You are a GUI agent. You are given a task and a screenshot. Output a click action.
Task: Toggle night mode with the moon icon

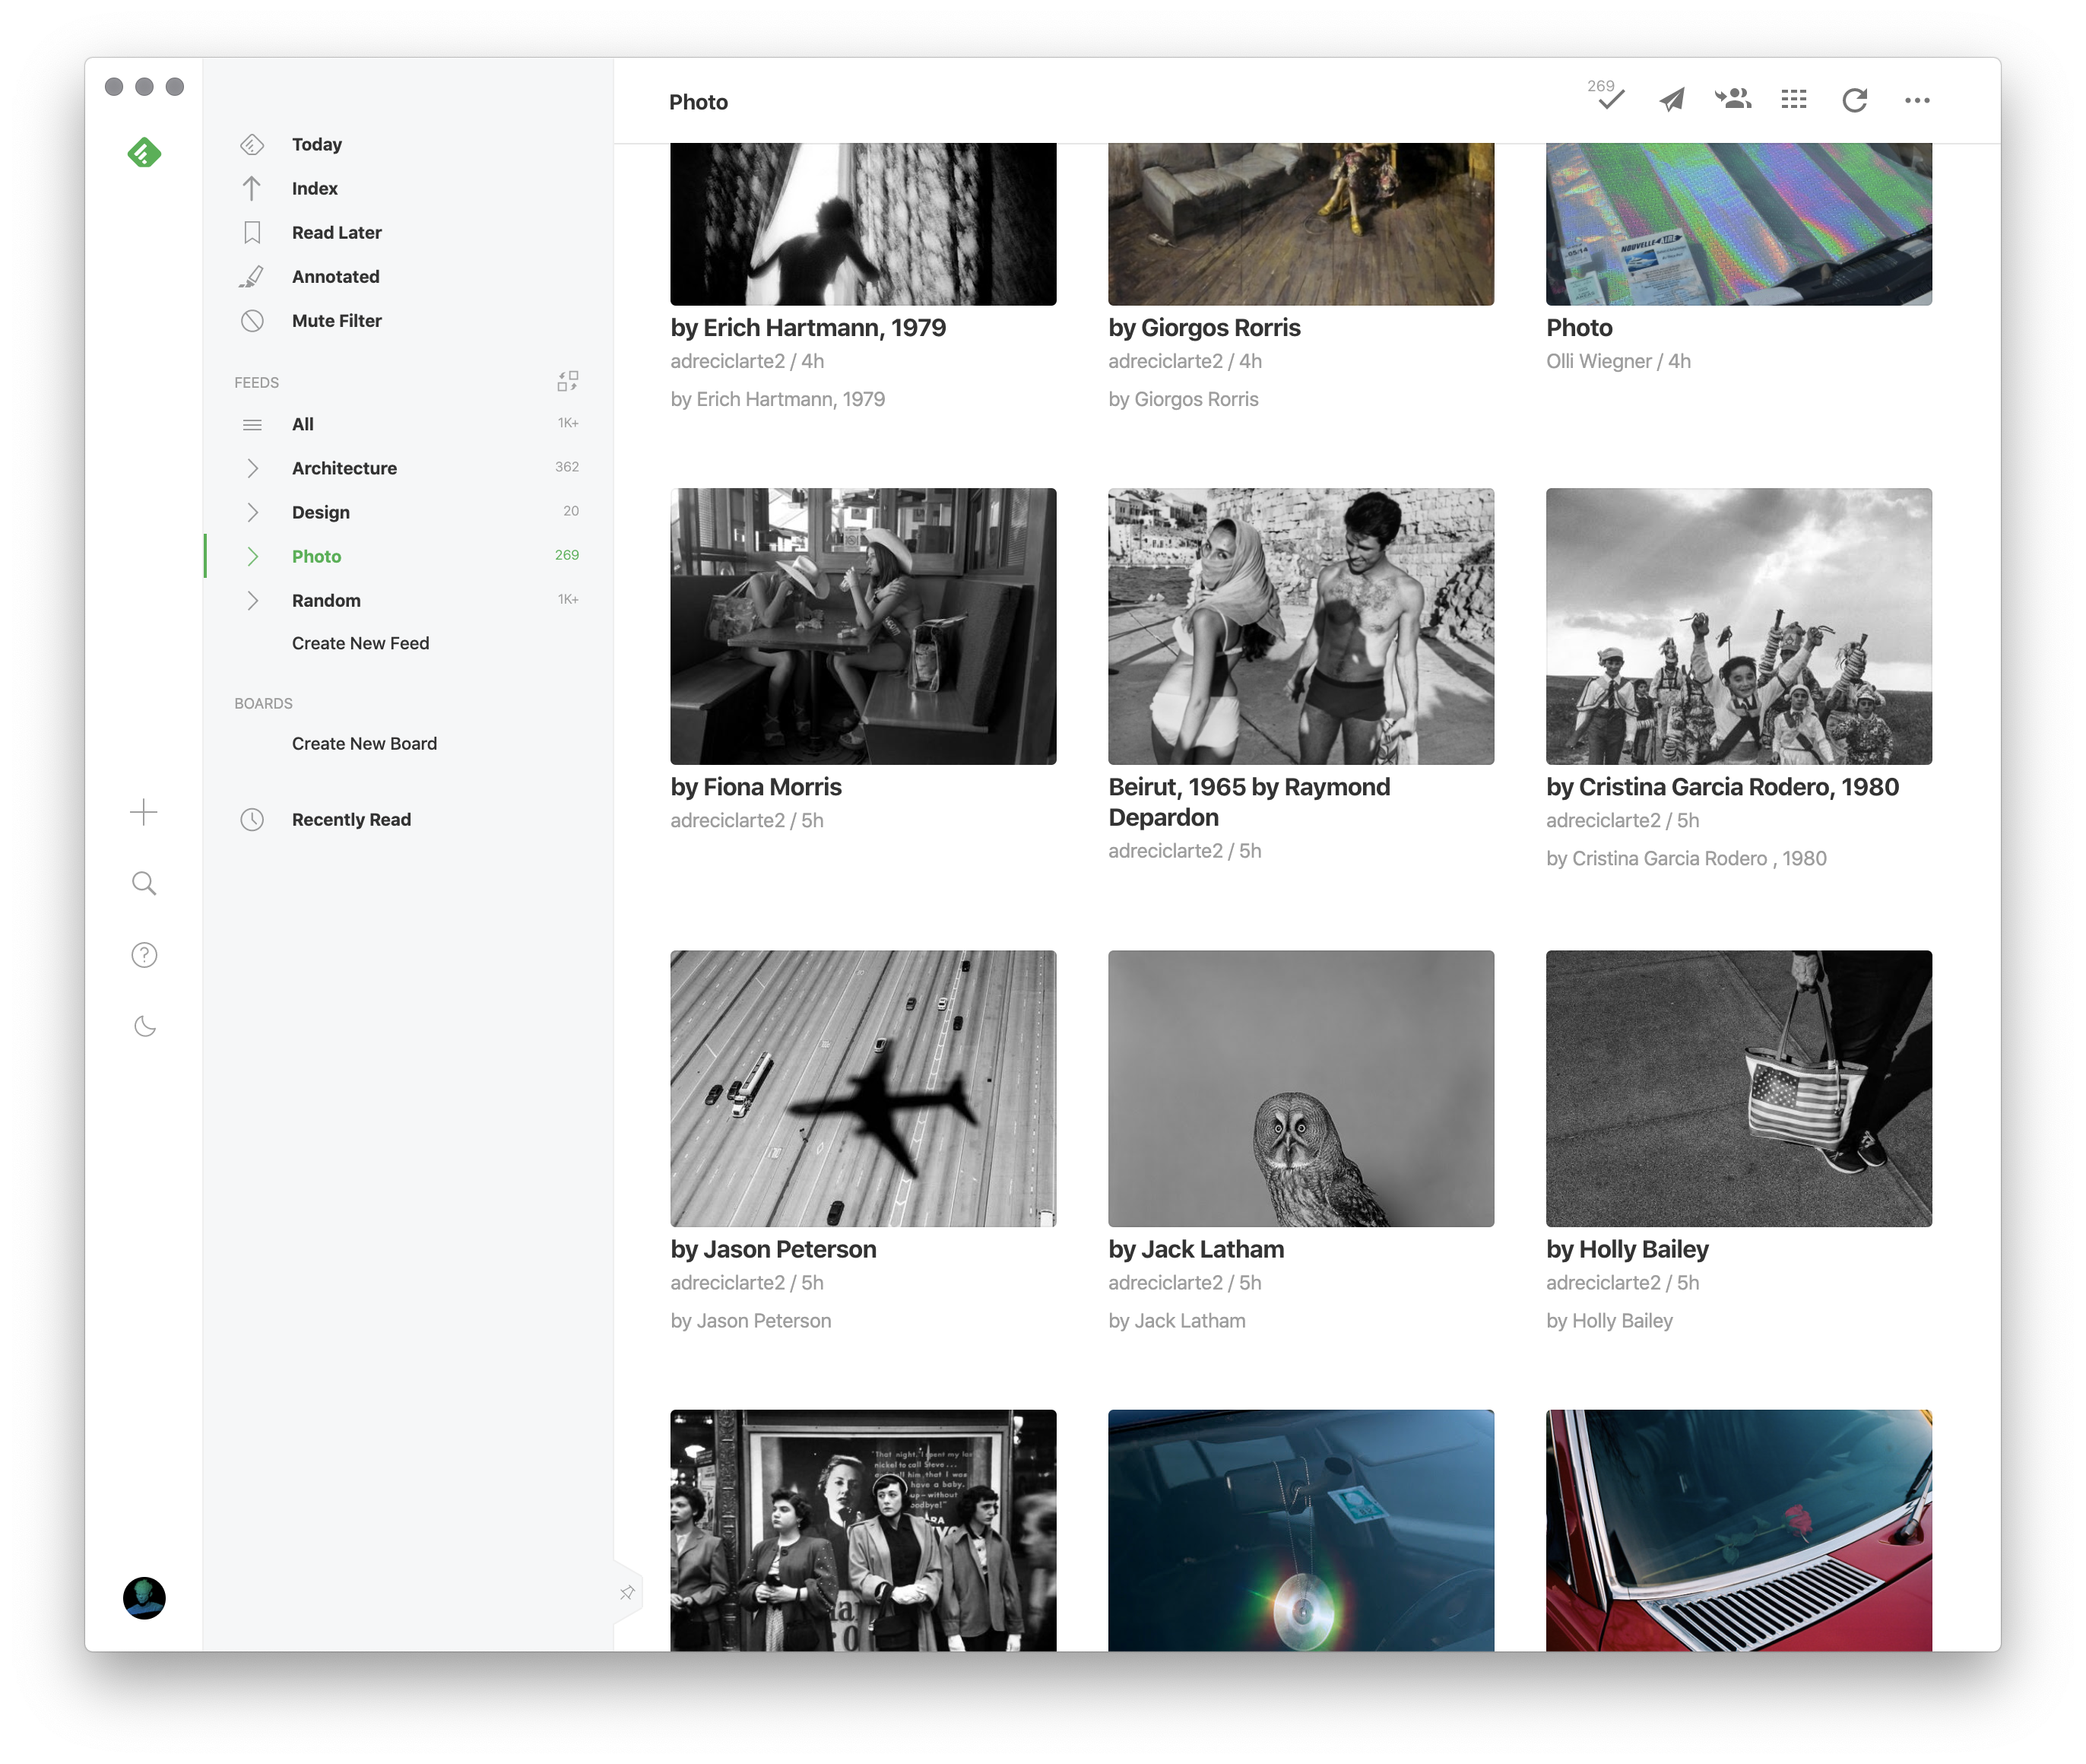(144, 1027)
